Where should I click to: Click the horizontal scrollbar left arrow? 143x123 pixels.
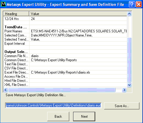[x=6, y=90]
